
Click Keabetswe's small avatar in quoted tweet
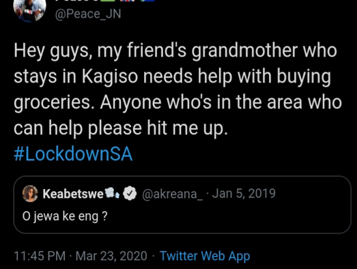pos(30,194)
